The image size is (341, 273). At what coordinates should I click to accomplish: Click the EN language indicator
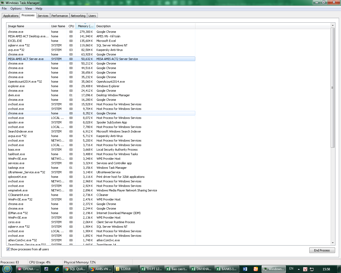pyautogui.click(x=291, y=269)
